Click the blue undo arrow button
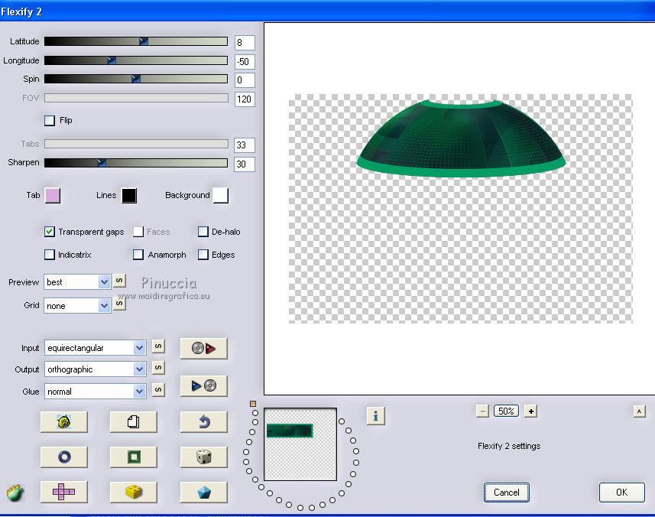 (x=204, y=421)
